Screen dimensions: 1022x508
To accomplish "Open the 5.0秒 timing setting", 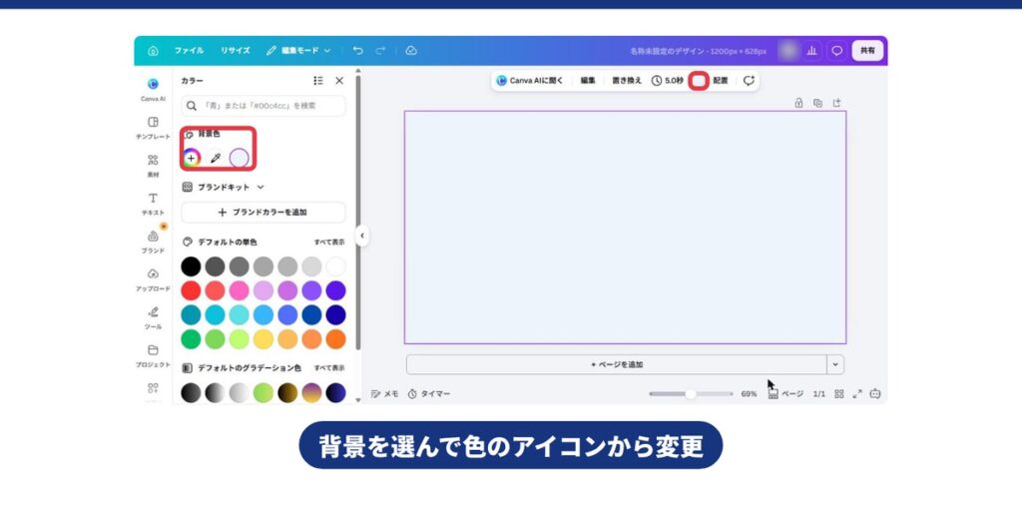I will [668, 81].
